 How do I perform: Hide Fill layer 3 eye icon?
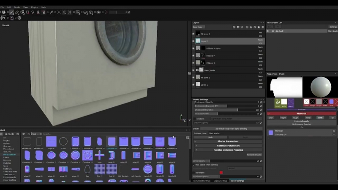(x=194, y=63)
